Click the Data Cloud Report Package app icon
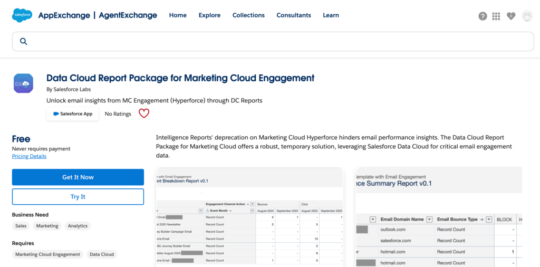Viewport: 540px width, 267px height. coord(23,84)
